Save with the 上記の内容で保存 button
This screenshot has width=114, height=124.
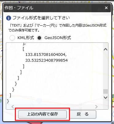[x=42, y=114]
